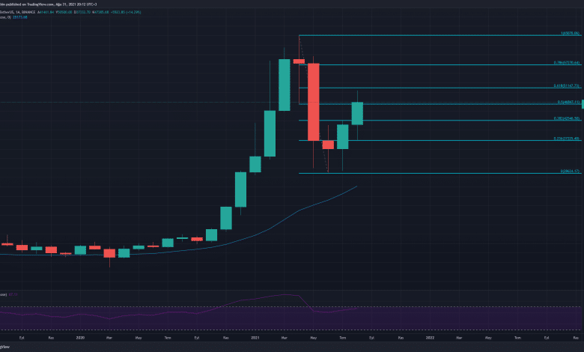Click the 2020 label on time axis
Screen dimensions: 584x352
click(x=81, y=338)
